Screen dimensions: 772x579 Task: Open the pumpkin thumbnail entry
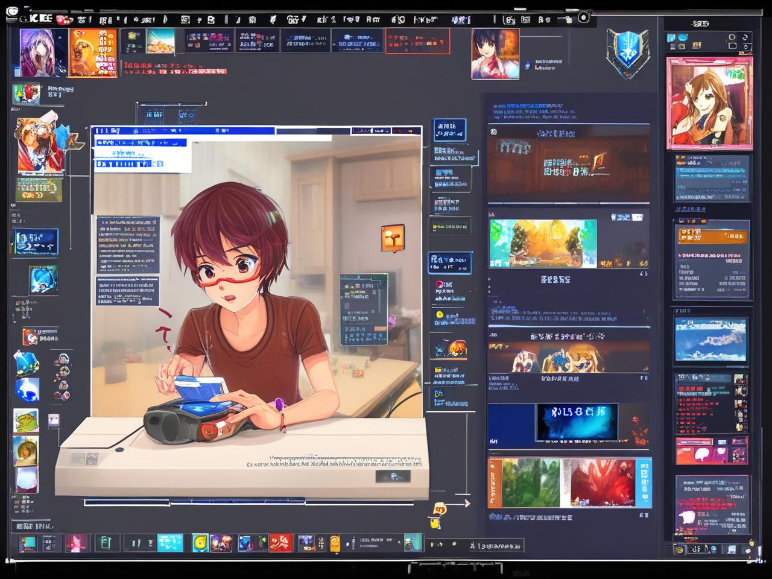coord(449,347)
